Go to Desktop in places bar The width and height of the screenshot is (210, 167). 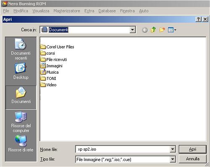point(21,72)
